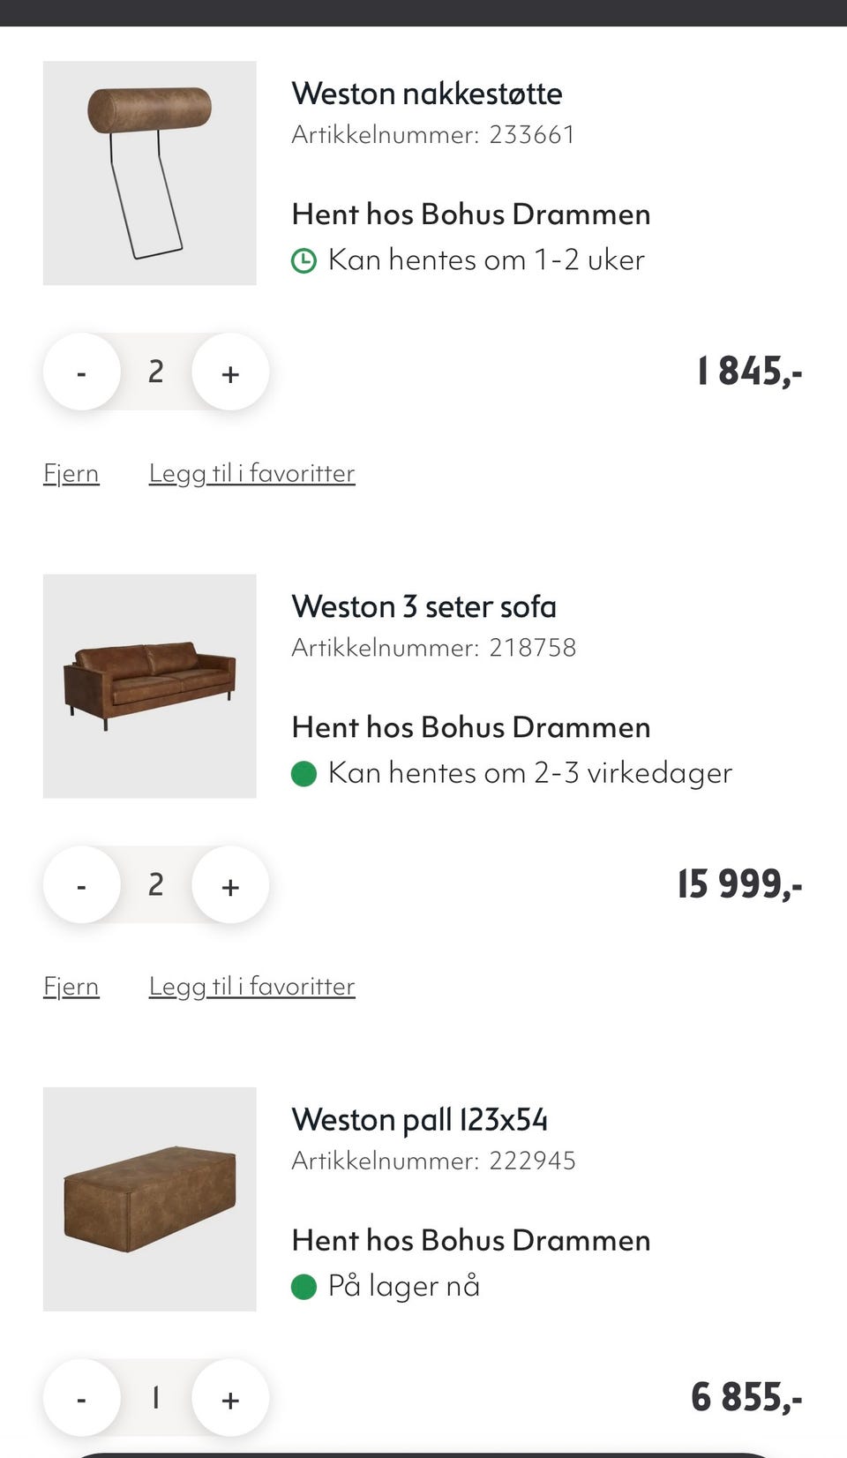Remove Weston nakkestøtte via Fjern link
The width and height of the screenshot is (847, 1458).
click(x=71, y=474)
